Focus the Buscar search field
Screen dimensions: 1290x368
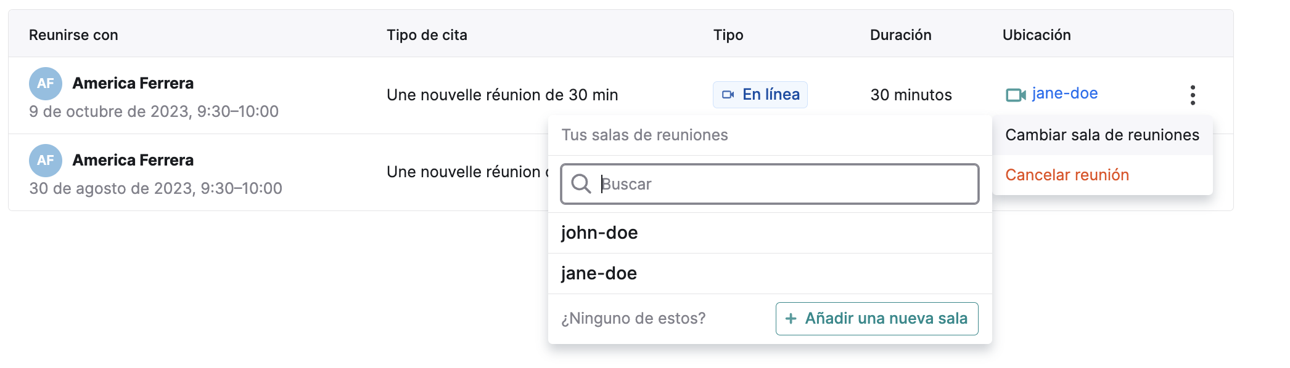click(770, 183)
